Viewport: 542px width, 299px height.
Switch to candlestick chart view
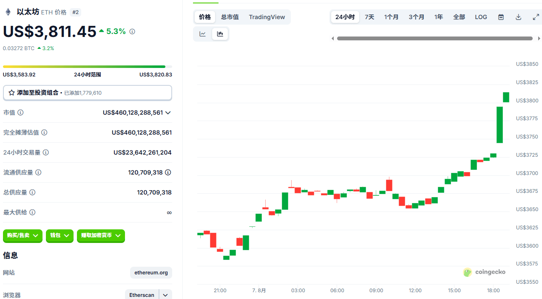pos(220,34)
